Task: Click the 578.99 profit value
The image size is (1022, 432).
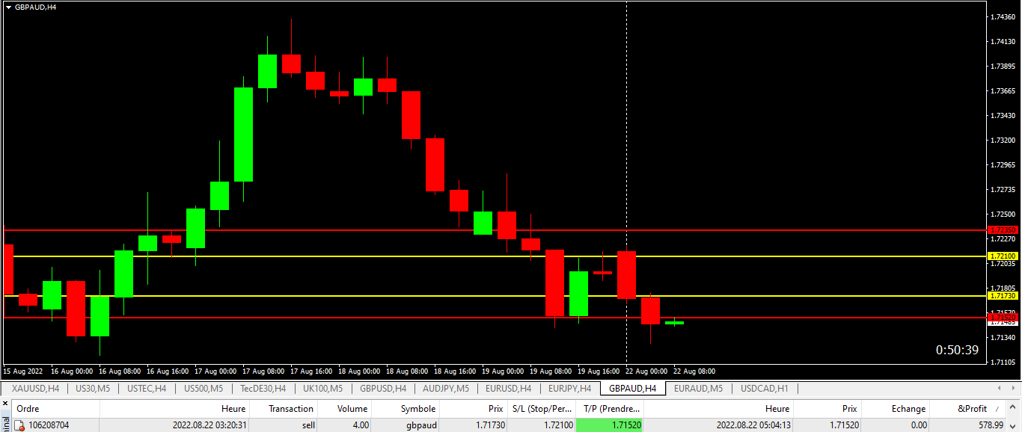Action: point(990,425)
